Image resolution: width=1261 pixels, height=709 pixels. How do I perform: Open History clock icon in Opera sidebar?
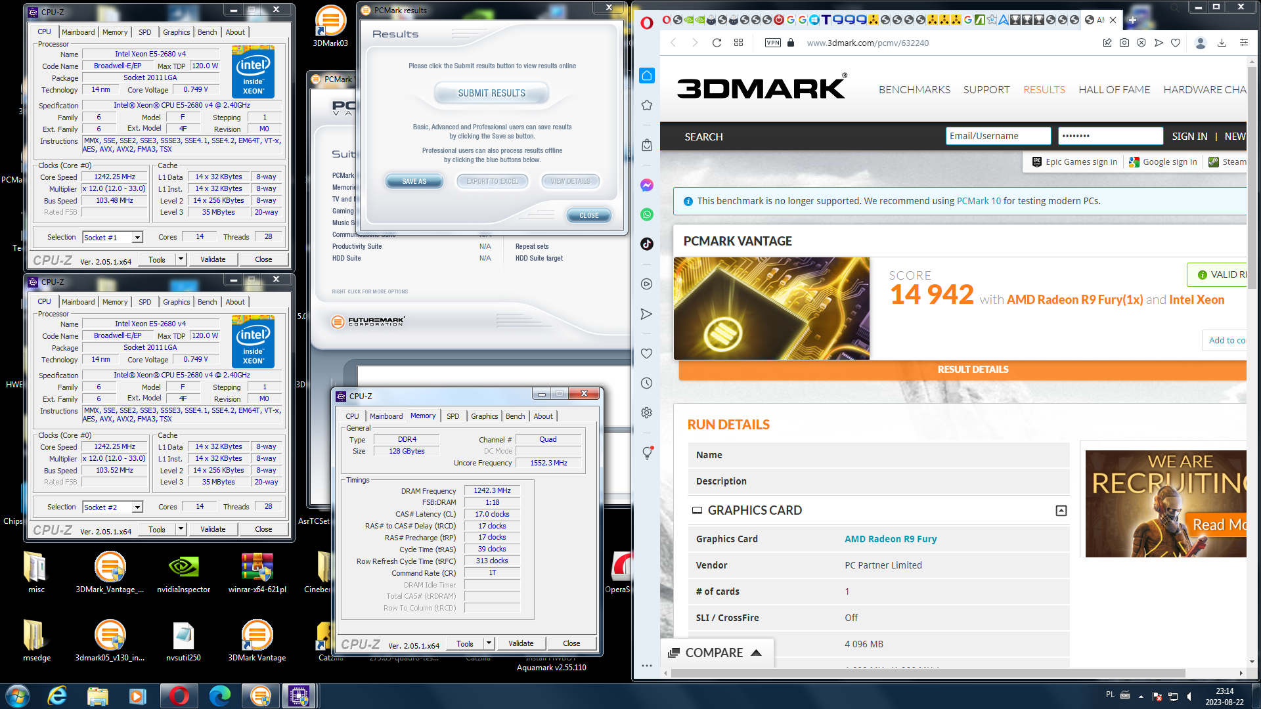pos(647,383)
